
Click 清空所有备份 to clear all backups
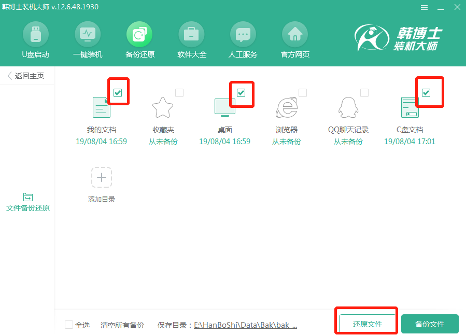pyautogui.click(x=122, y=324)
